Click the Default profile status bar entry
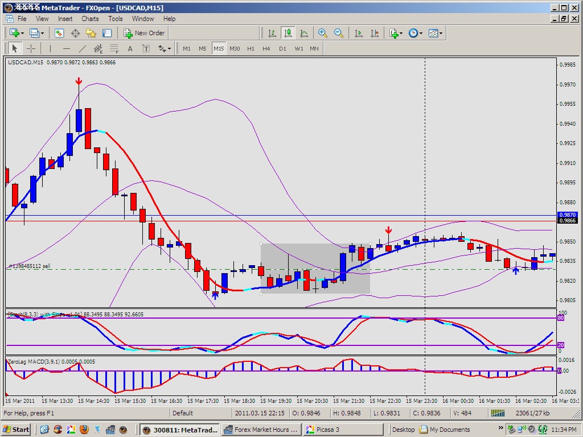Screen dimensions: 583x437 point(183,413)
